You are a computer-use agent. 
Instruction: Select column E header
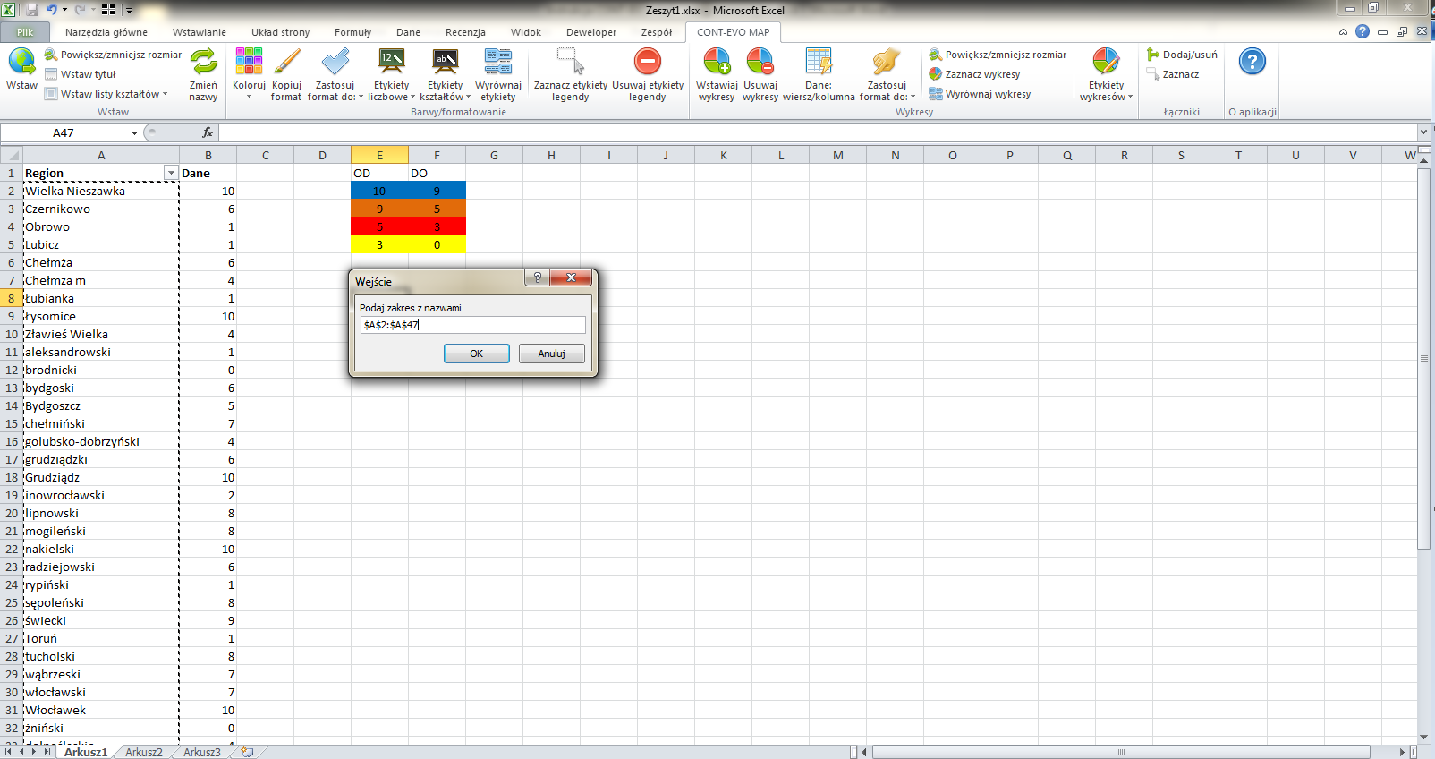coord(379,155)
